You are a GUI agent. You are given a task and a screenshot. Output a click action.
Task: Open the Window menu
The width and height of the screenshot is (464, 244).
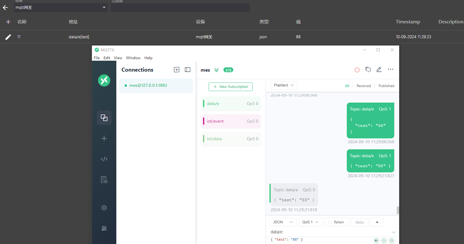(133, 58)
